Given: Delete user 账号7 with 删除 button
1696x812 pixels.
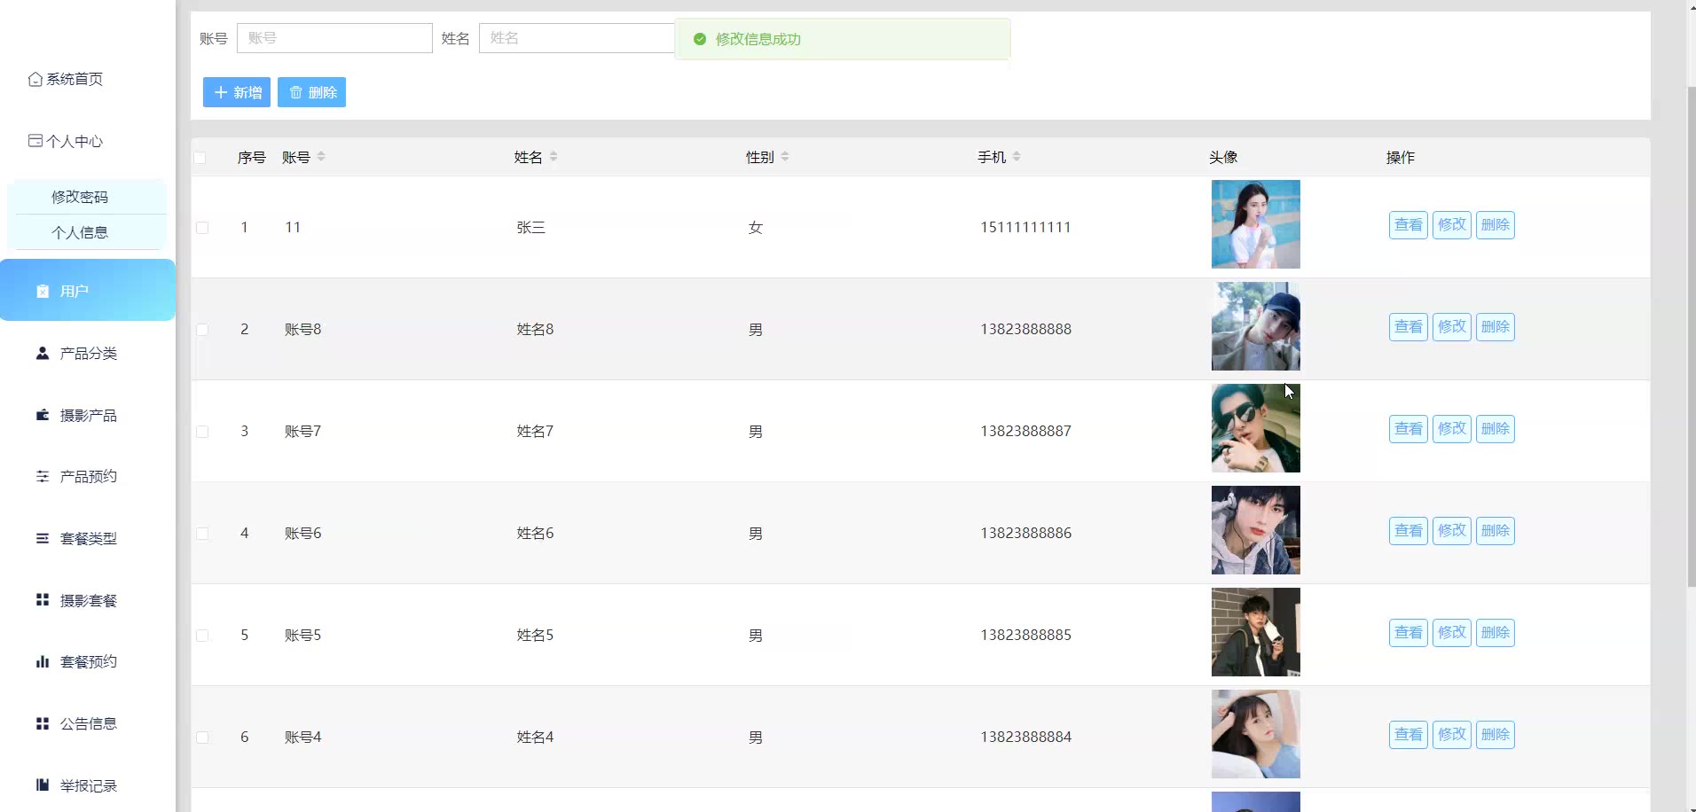Looking at the screenshot, I should pyautogui.click(x=1496, y=429).
